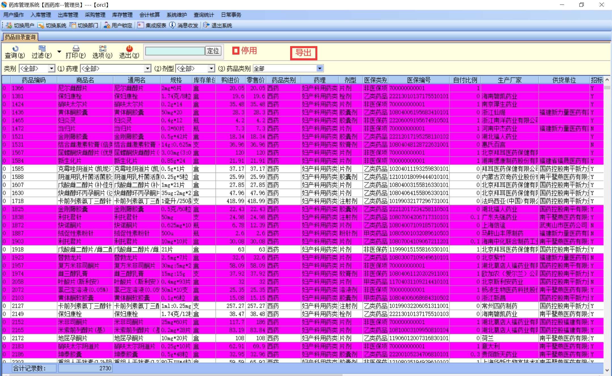This screenshot has height=376, width=612.
Task: Open the 集成报表 integrated reports icon
Action: (x=141, y=25)
